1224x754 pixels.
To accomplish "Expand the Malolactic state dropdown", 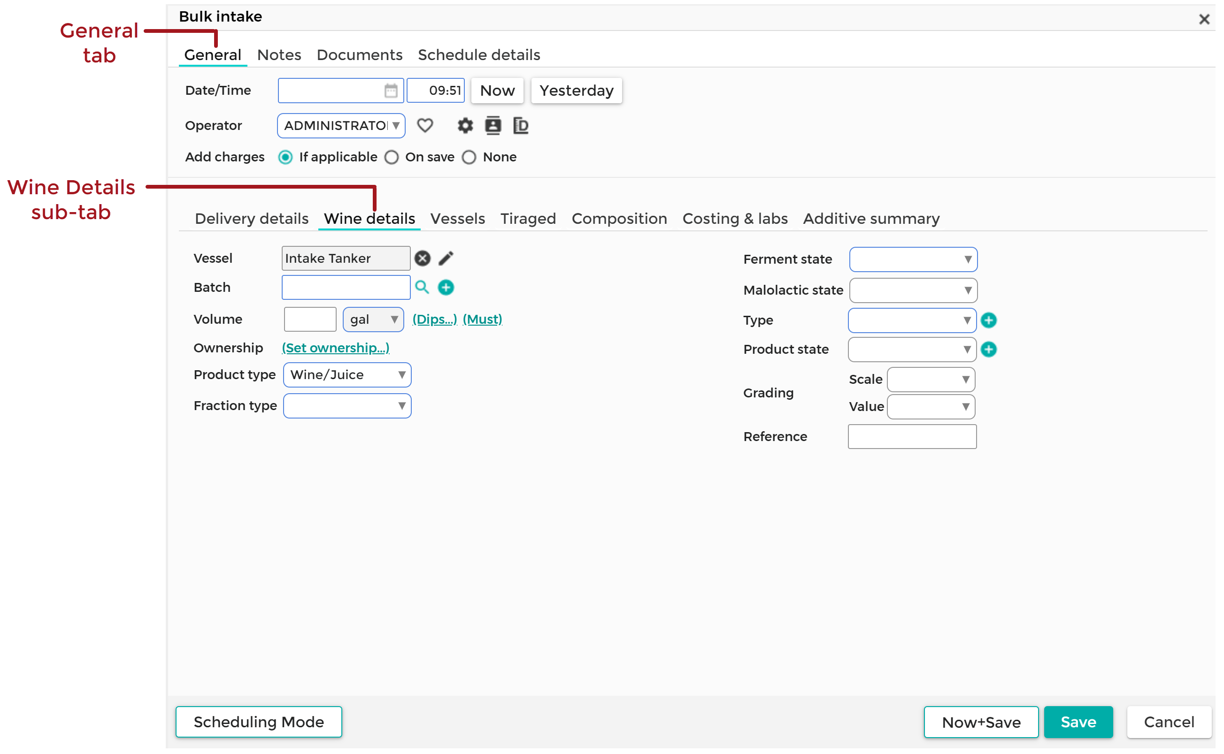I will click(x=913, y=290).
